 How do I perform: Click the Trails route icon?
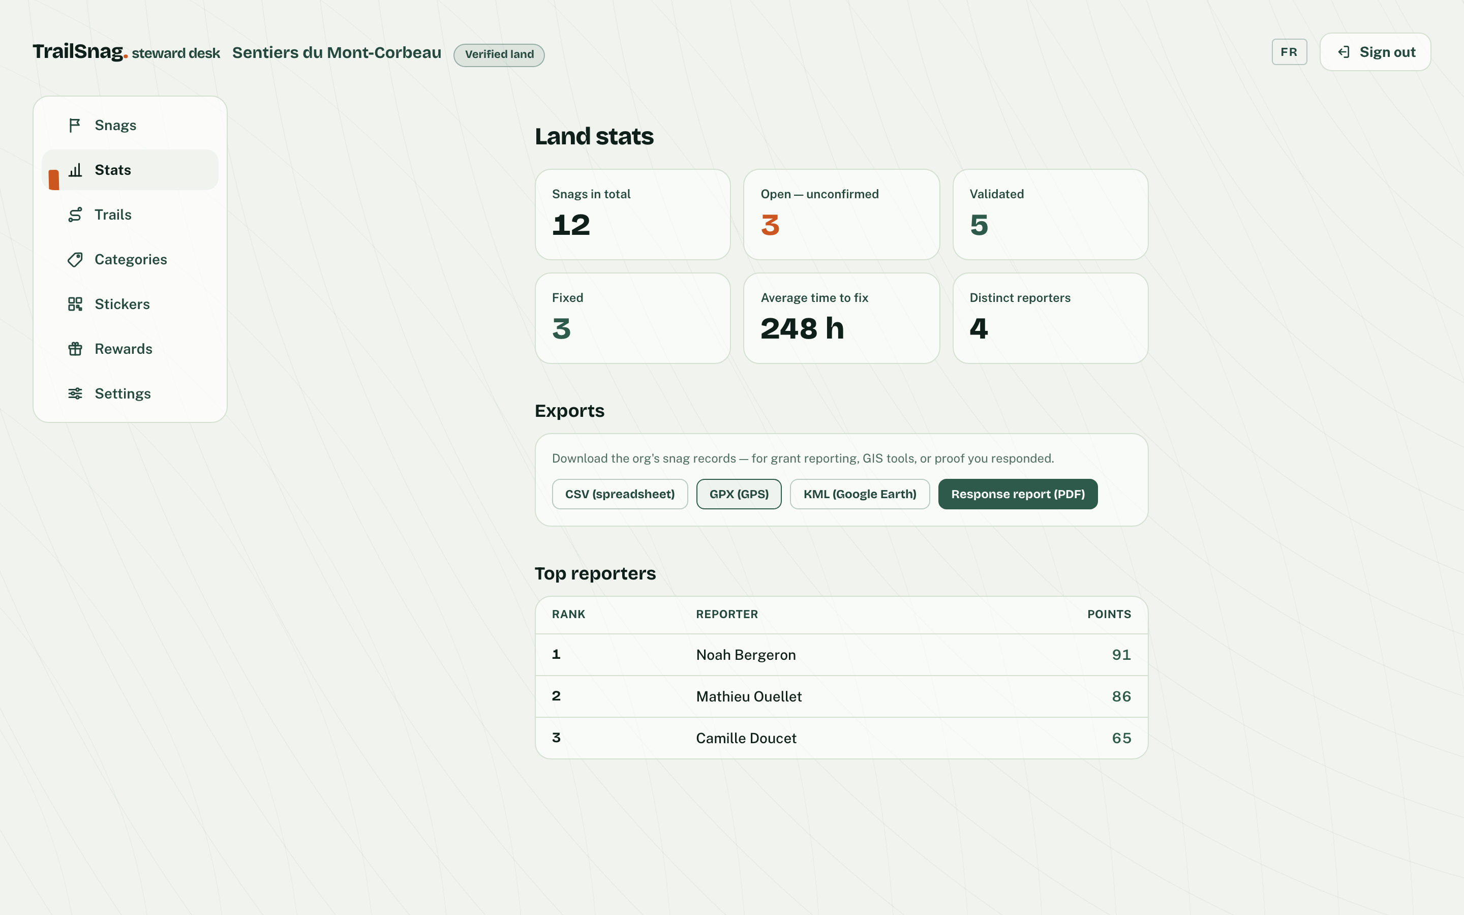pyautogui.click(x=75, y=215)
